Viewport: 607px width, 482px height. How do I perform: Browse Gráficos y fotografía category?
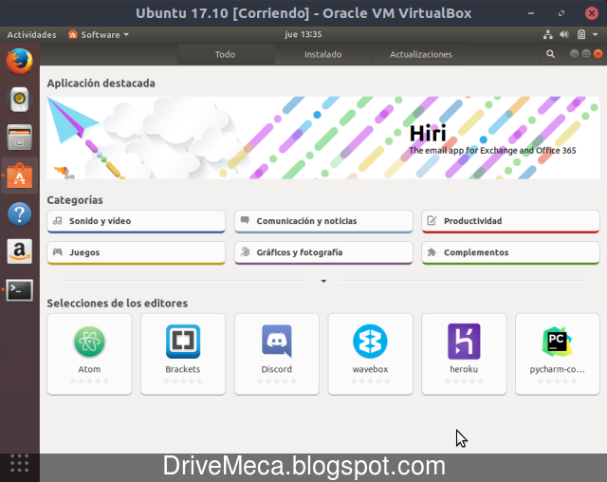pyautogui.click(x=323, y=252)
